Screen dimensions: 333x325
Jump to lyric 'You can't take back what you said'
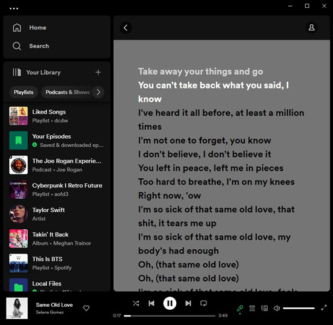pyautogui.click(x=213, y=92)
